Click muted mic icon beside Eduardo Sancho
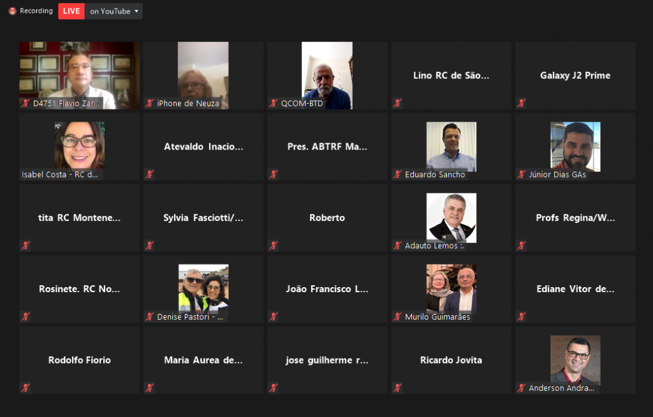 coord(398,174)
